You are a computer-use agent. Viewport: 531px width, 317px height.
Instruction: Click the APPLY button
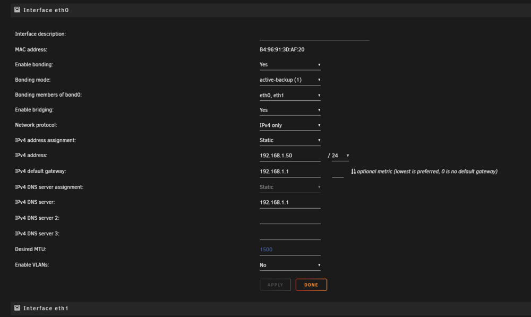[275, 285]
